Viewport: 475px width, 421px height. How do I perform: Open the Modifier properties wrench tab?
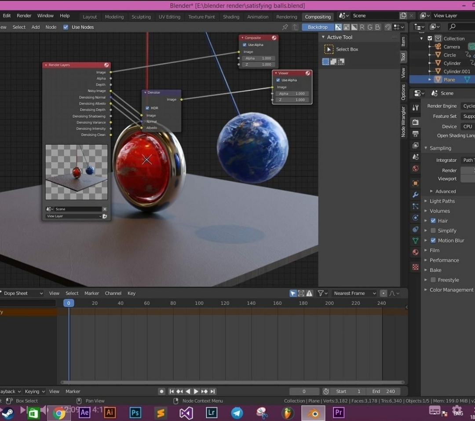(416, 194)
